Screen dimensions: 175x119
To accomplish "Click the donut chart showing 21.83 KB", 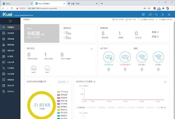I will (x=42, y=105).
